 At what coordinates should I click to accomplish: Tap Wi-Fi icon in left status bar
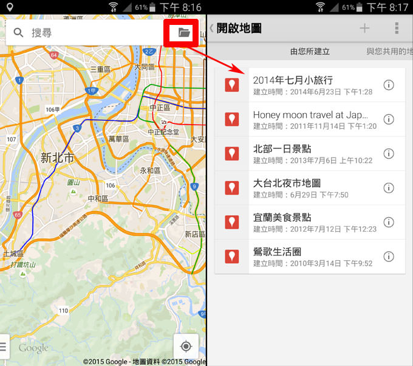(x=113, y=7)
